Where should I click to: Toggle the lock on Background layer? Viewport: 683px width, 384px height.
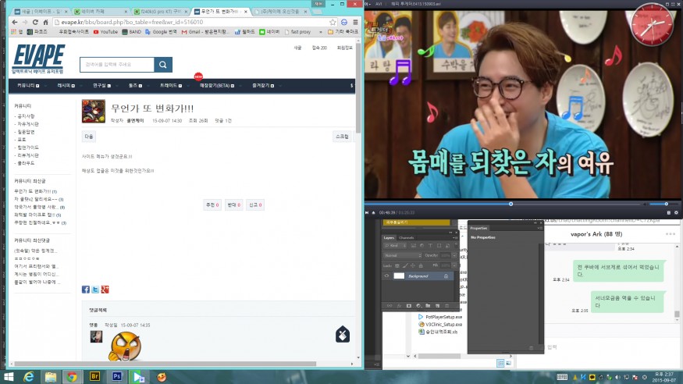[x=446, y=276]
